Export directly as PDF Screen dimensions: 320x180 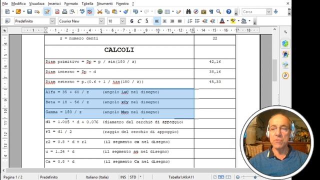point(57,11)
